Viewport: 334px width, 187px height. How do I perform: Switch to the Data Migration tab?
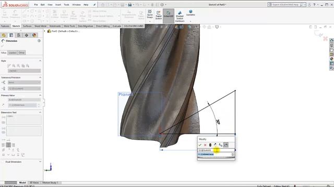coord(85,26)
